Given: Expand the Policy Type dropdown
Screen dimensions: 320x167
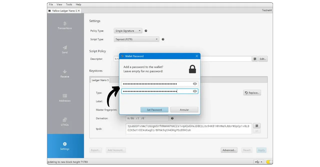Looking at the screenshot, I should click(128, 31).
